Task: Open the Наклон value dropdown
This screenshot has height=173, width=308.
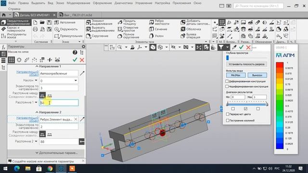Action: coord(76,81)
